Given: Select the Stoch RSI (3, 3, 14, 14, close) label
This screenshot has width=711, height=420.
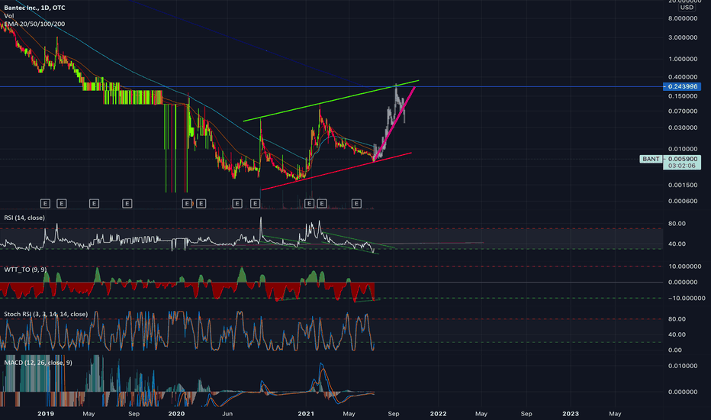Looking at the screenshot, I should coord(46,314).
